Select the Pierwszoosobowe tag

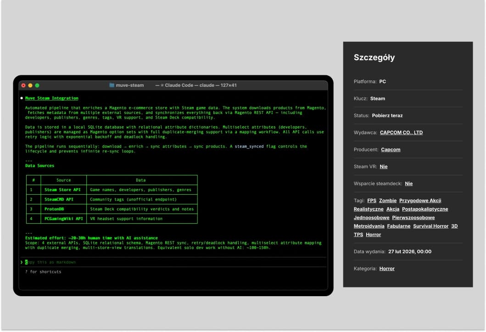click(x=413, y=218)
